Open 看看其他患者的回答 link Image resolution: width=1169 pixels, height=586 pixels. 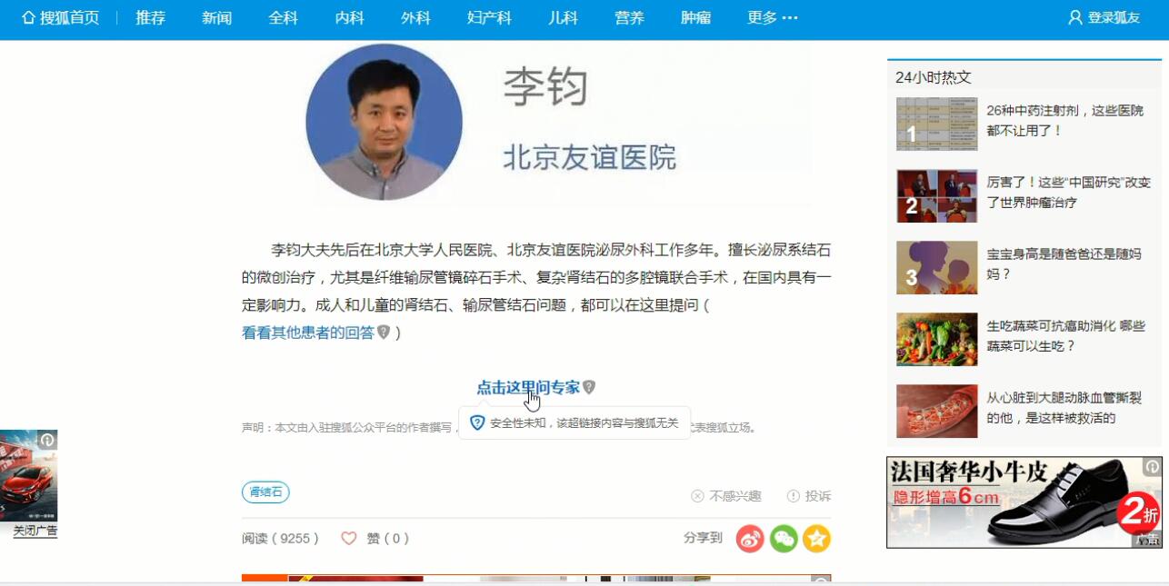tap(308, 333)
